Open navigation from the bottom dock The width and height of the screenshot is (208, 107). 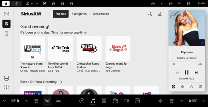(82, 101)
